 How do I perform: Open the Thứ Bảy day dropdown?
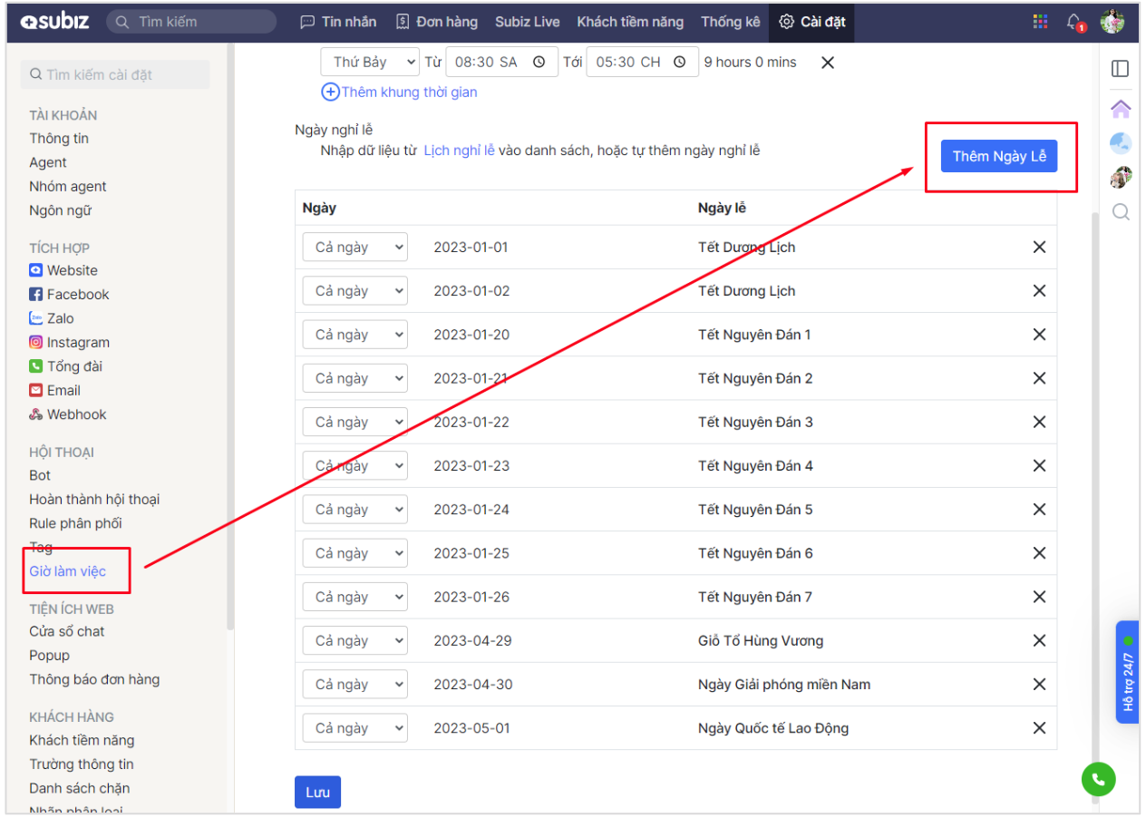(370, 63)
